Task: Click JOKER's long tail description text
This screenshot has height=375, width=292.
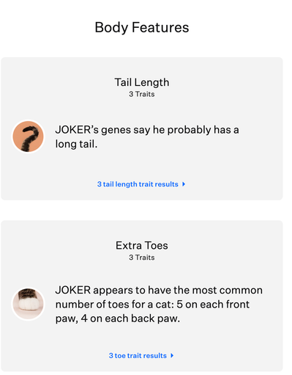Action: pyautogui.click(x=147, y=136)
